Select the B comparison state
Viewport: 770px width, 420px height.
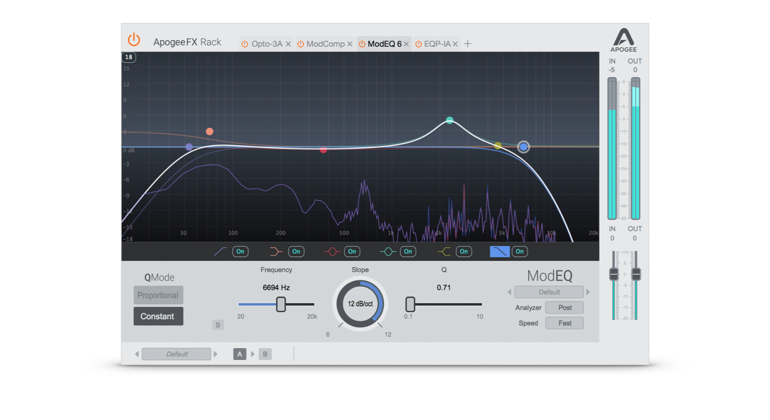(x=265, y=354)
